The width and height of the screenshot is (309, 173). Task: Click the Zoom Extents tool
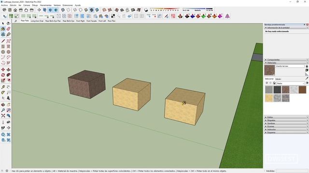click(x=3, y=116)
